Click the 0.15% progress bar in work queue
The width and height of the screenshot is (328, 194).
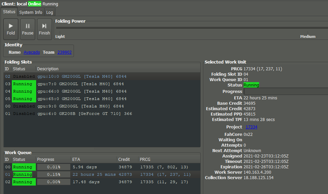[54, 174]
